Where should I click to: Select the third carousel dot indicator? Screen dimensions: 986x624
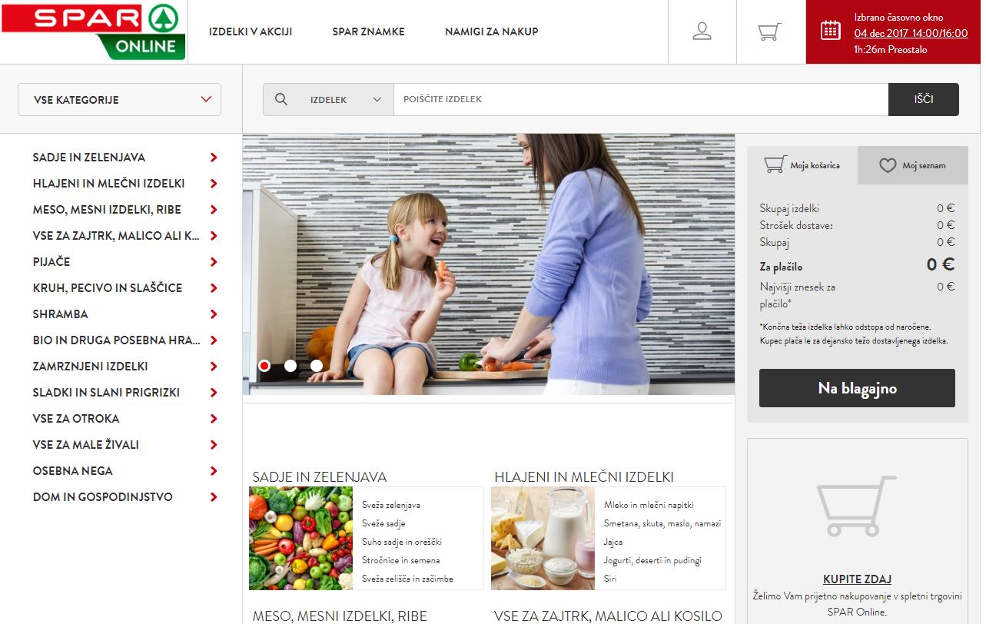tap(316, 366)
